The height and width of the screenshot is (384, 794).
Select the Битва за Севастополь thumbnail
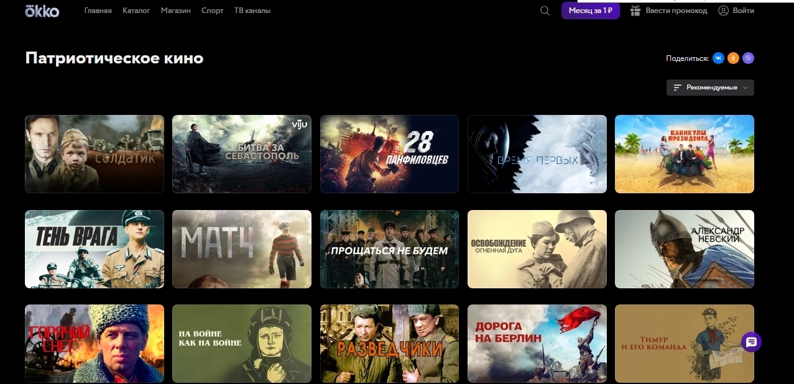(242, 154)
